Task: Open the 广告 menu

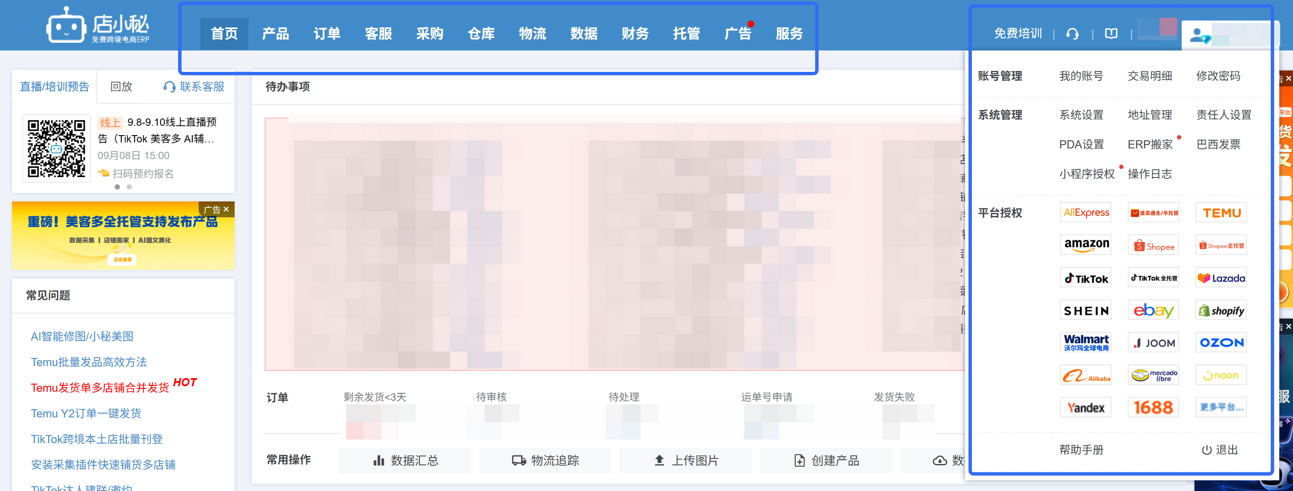Action: (738, 34)
